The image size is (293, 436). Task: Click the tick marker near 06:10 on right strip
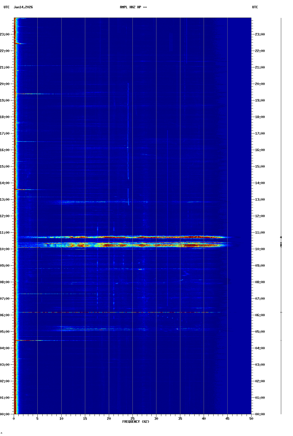pos(281,312)
